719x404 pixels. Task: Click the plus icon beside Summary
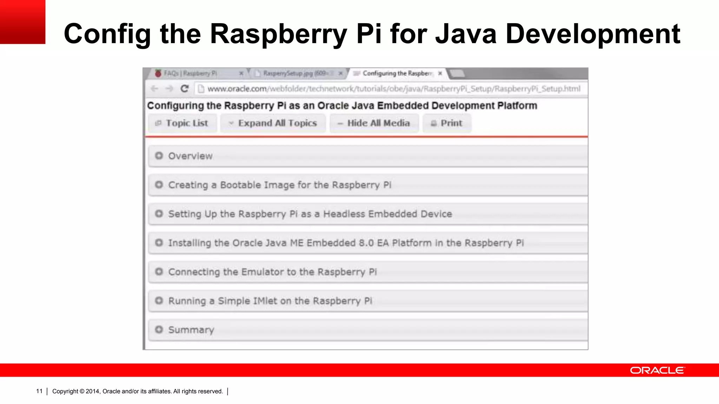coord(159,329)
